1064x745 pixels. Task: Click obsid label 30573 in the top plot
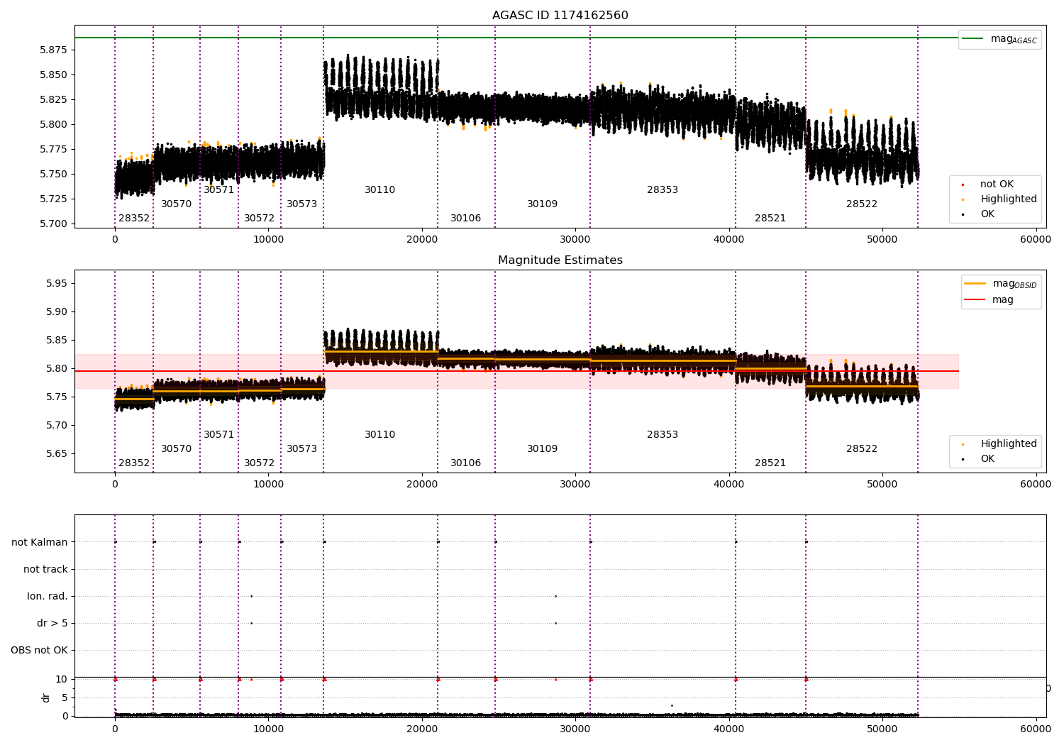click(301, 204)
